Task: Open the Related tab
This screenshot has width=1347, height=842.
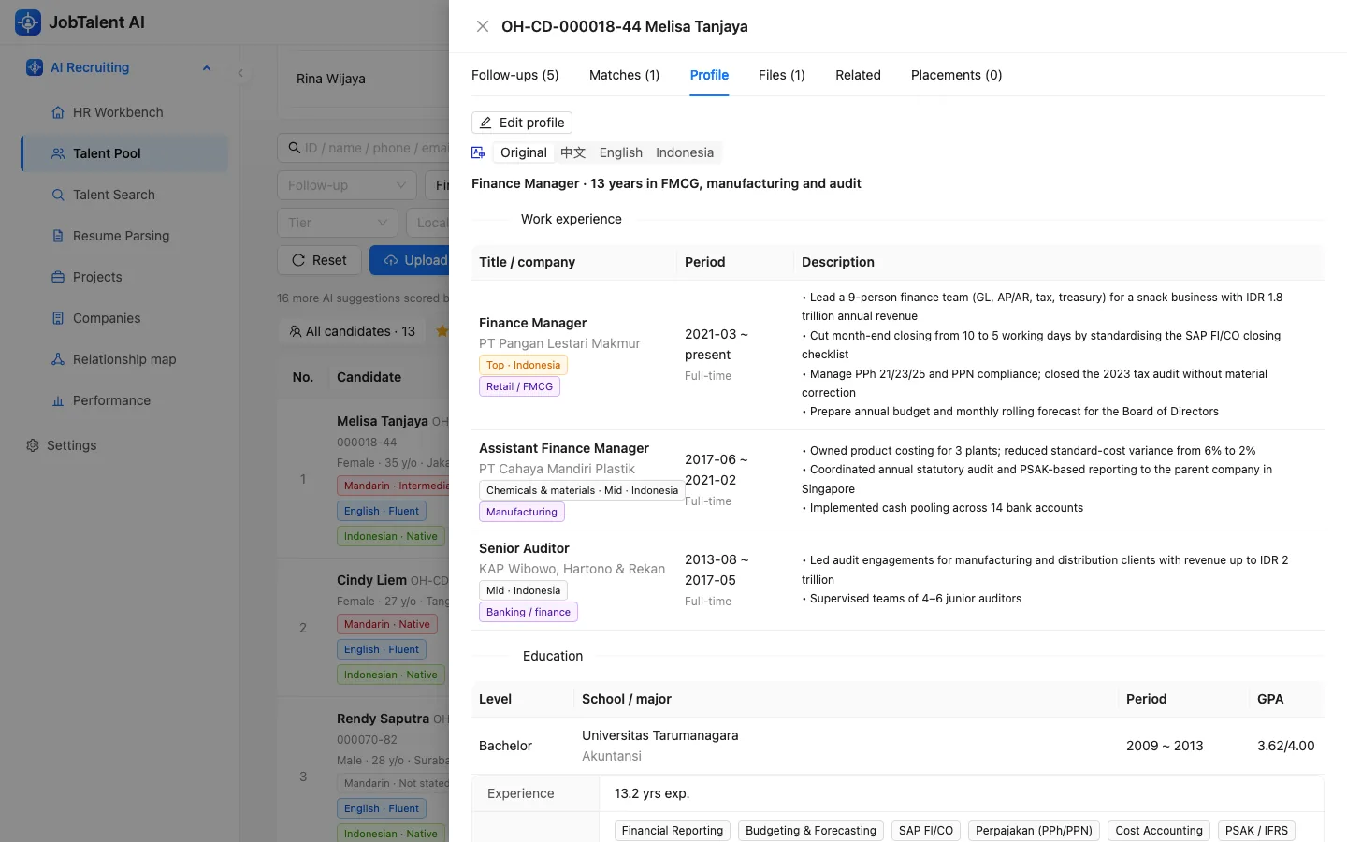Action: click(858, 75)
